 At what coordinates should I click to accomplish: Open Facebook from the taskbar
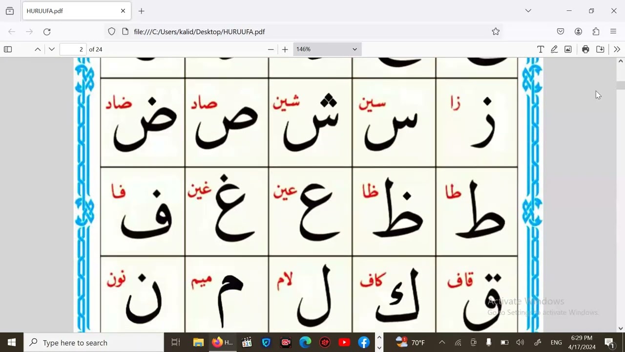[x=364, y=343]
